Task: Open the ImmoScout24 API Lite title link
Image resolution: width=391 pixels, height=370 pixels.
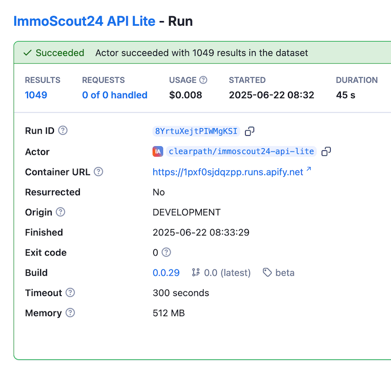Action: tap(85, 21)
